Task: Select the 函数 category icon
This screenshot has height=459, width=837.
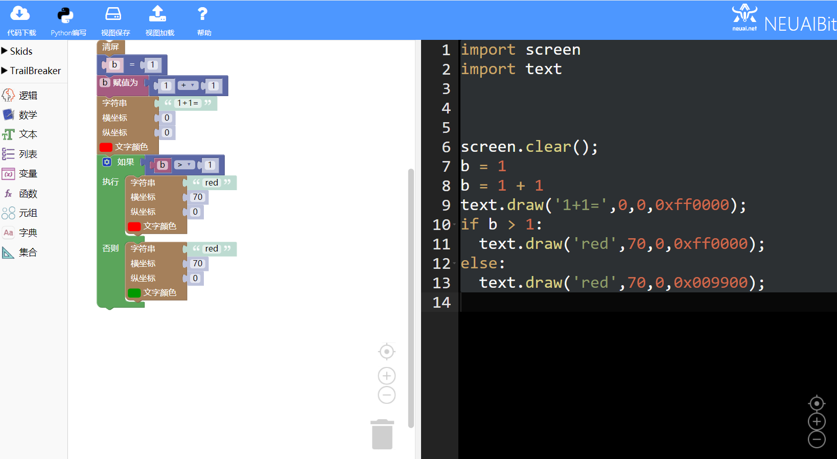Action: point(8,193)
